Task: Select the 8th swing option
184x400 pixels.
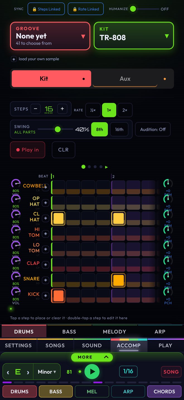Action: [x=100, y=129]
